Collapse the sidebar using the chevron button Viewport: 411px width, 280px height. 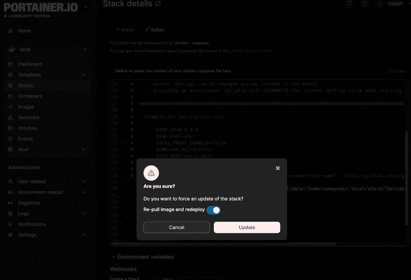85,7
